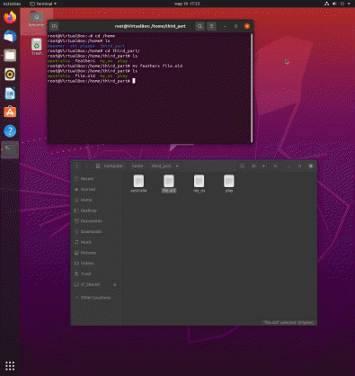
Task: Launch Thunderbird mail from the dock
Action: pos(10,36)
